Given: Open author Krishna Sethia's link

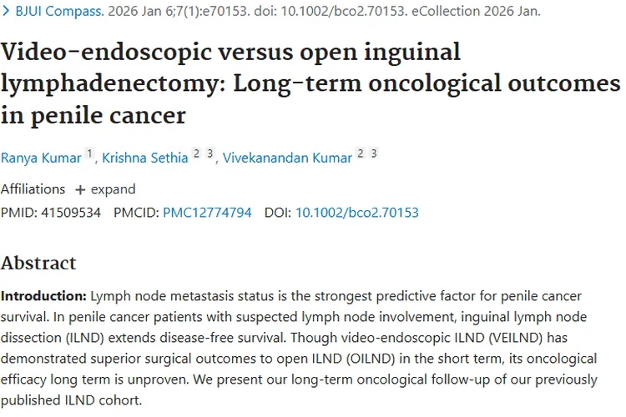Looking at the screenshot, I should [144, 158].
